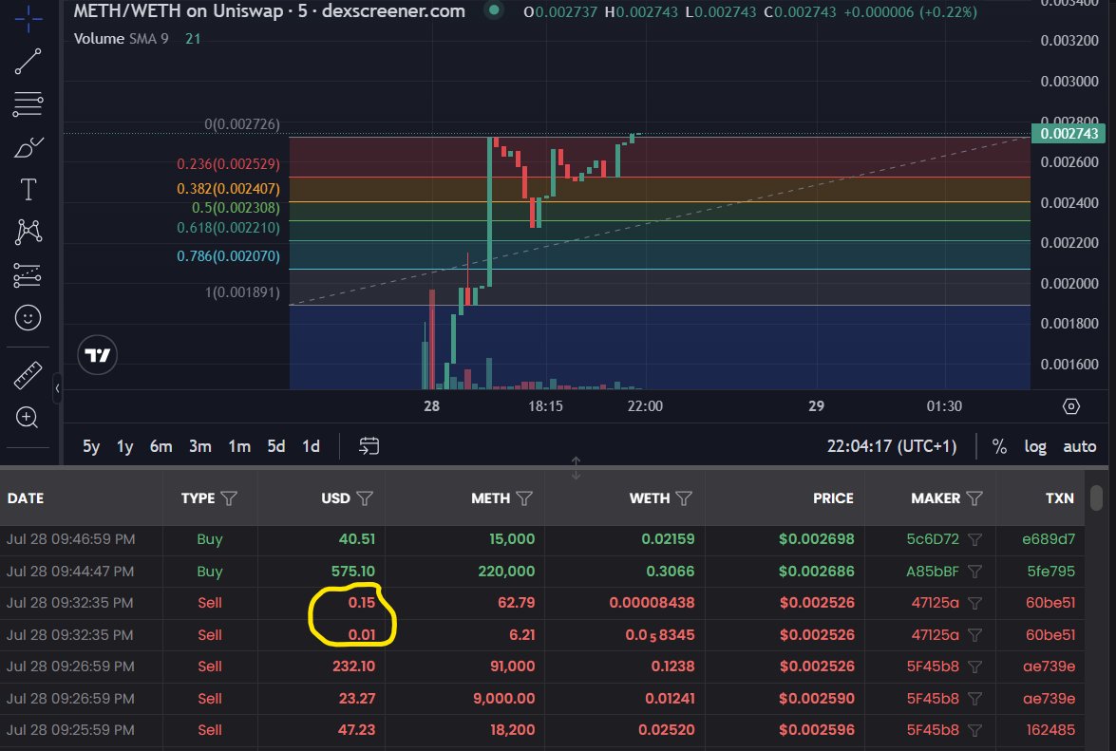Click the Volume SMA 9 indicator label
The height and width of the screenshot is (751, 1116).
(x=121, y=38)
